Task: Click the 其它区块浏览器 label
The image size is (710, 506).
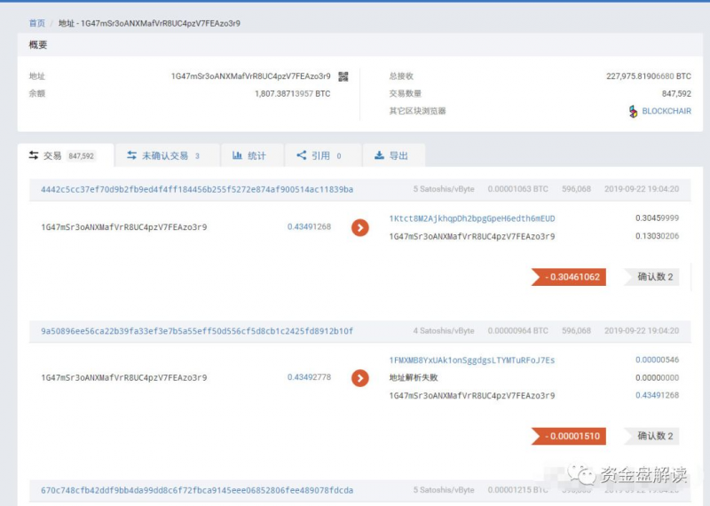Action: click(x=417, y=111)
